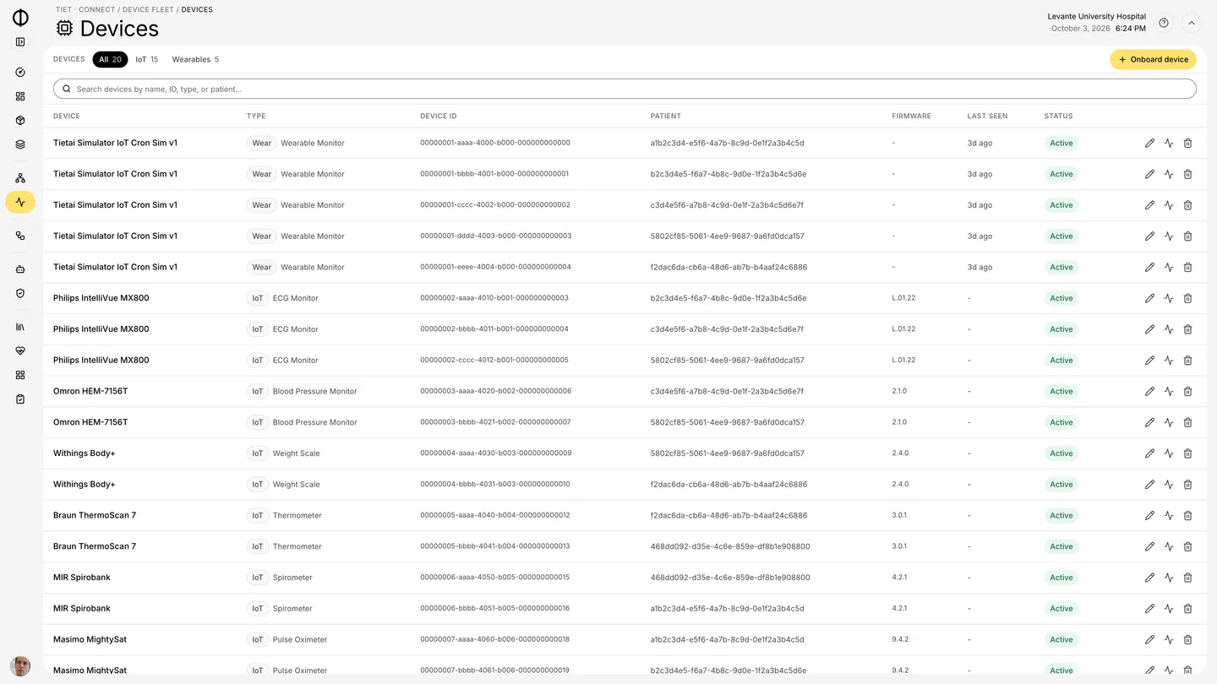The width and height of the screenshot is (1217, 684).
Task: Focus the search devices input field
Action: click(x=625, y=89)
